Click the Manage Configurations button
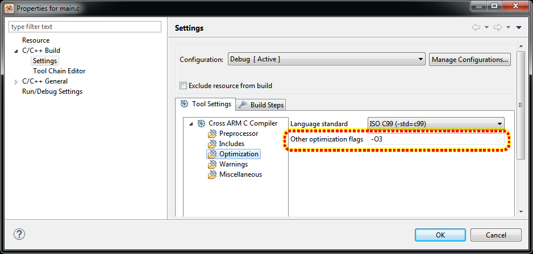Screen dimensions: 533x254 tap(469, 59)
